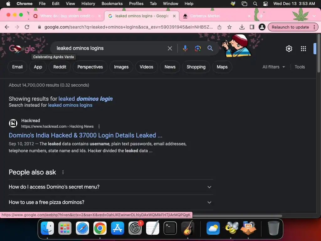Open the Trash in the dock
Viewport: 321px width, 241px height.
click(x=273, y=228)
